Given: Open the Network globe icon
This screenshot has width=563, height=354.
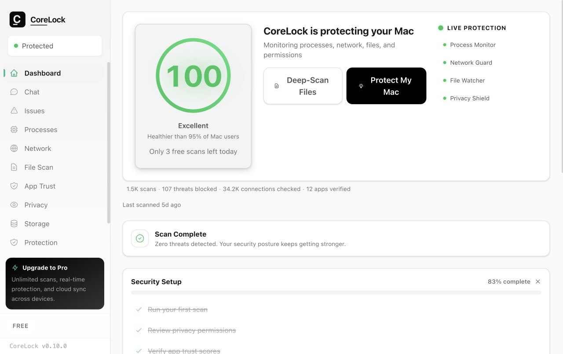Looking at the screenshot, I should click(14, 149).
